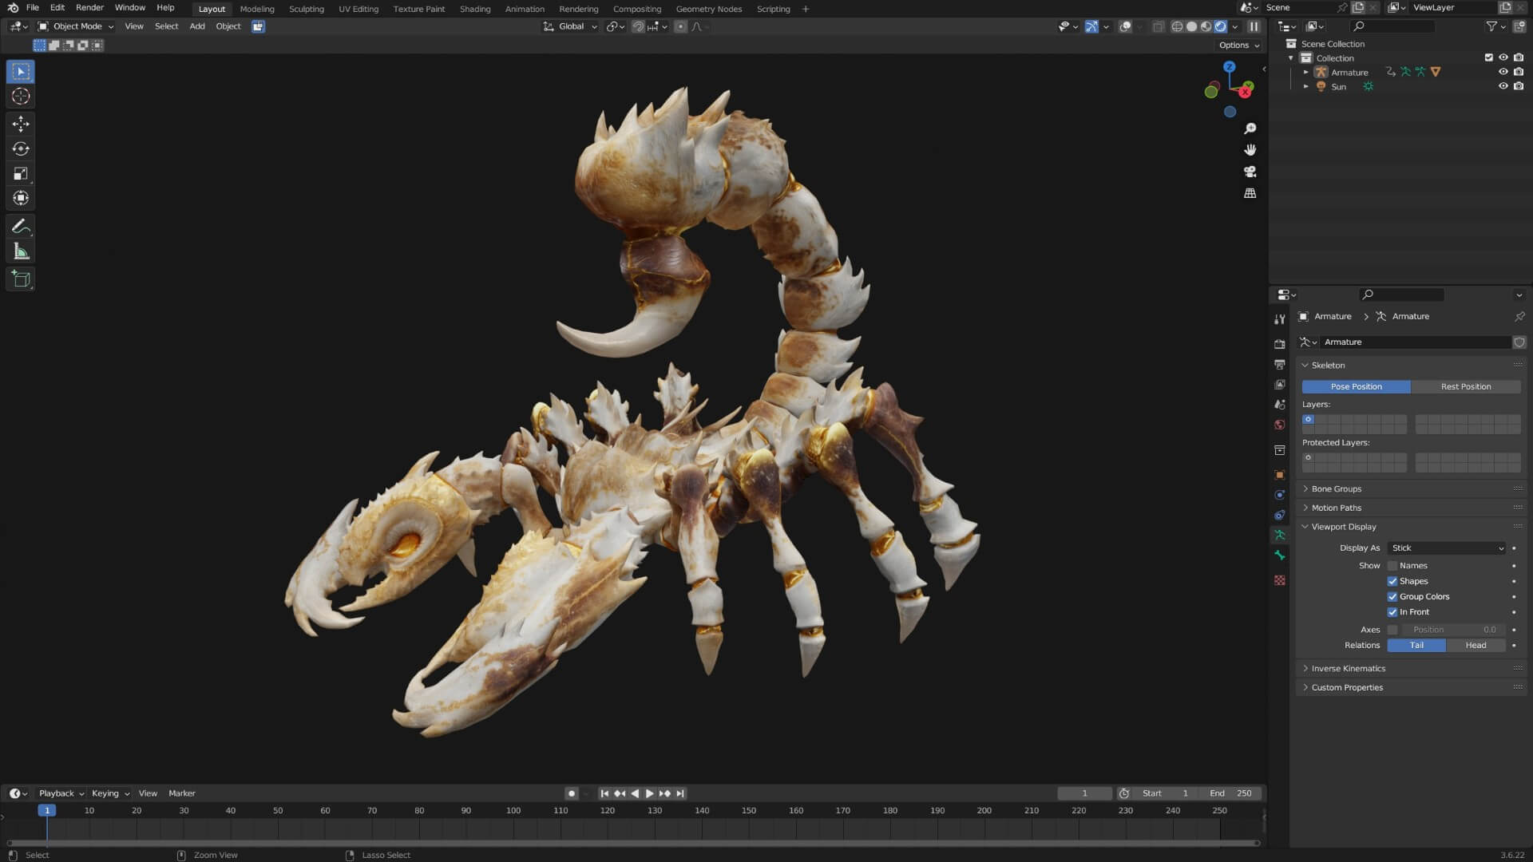Select solid viewport shading

(x=1191, y=26)
